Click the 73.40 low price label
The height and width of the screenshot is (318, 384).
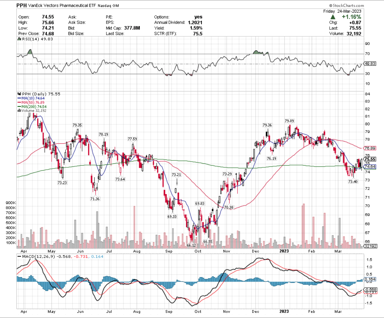[x=353, y=182]
